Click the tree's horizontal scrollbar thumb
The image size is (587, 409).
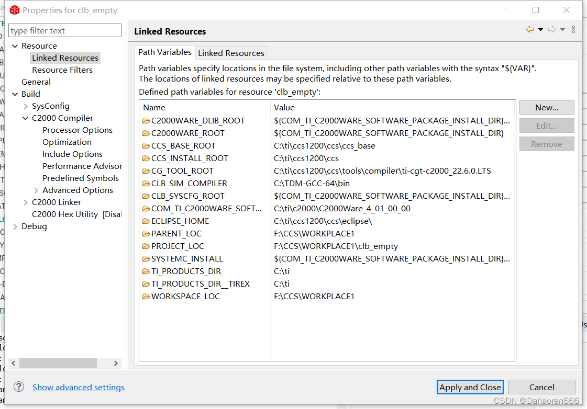[58, 363]
